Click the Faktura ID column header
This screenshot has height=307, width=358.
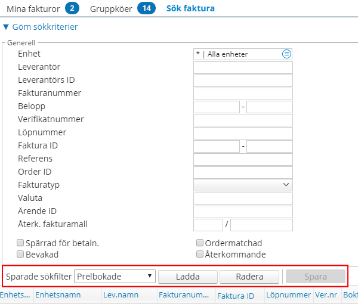click(235, 295)
